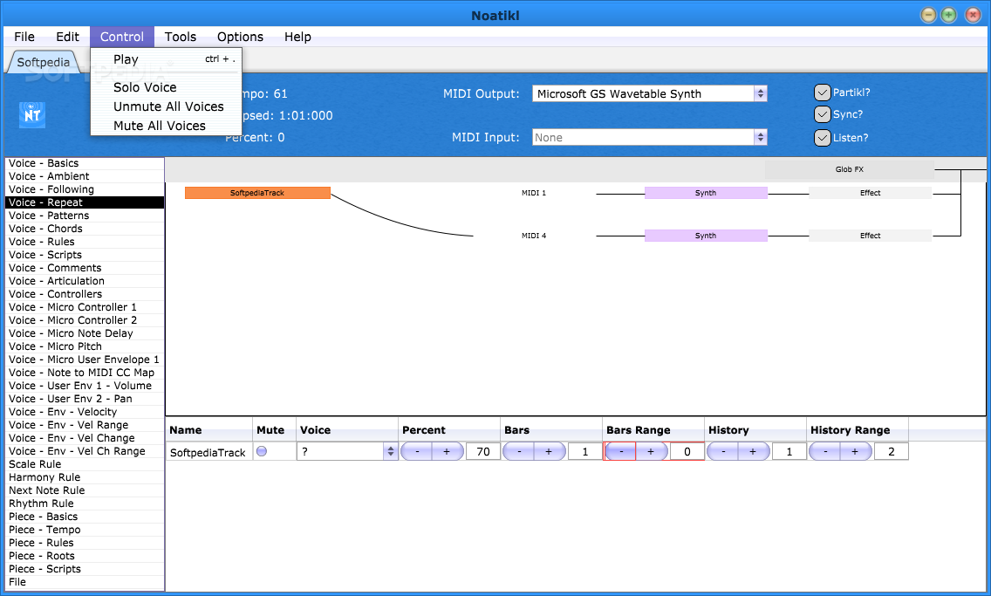
Task: Increase History with the plus button
Action: pos(754,451)
